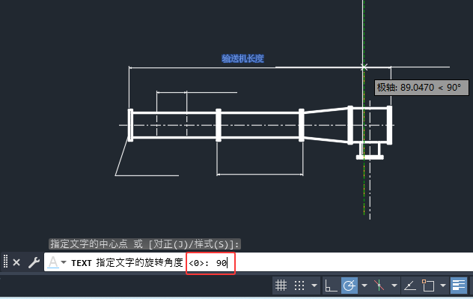Expand object snap options dropdown

[x=443, y=285]
